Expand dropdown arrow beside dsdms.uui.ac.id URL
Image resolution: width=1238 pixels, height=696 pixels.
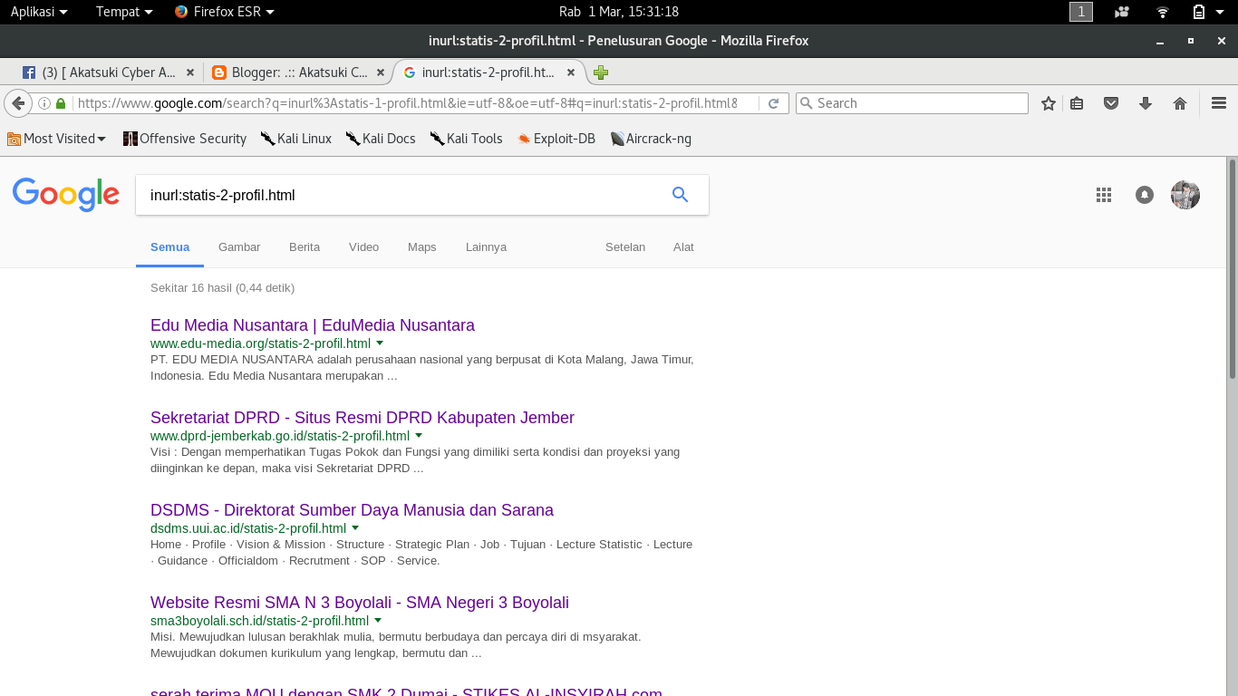(355, 528)
